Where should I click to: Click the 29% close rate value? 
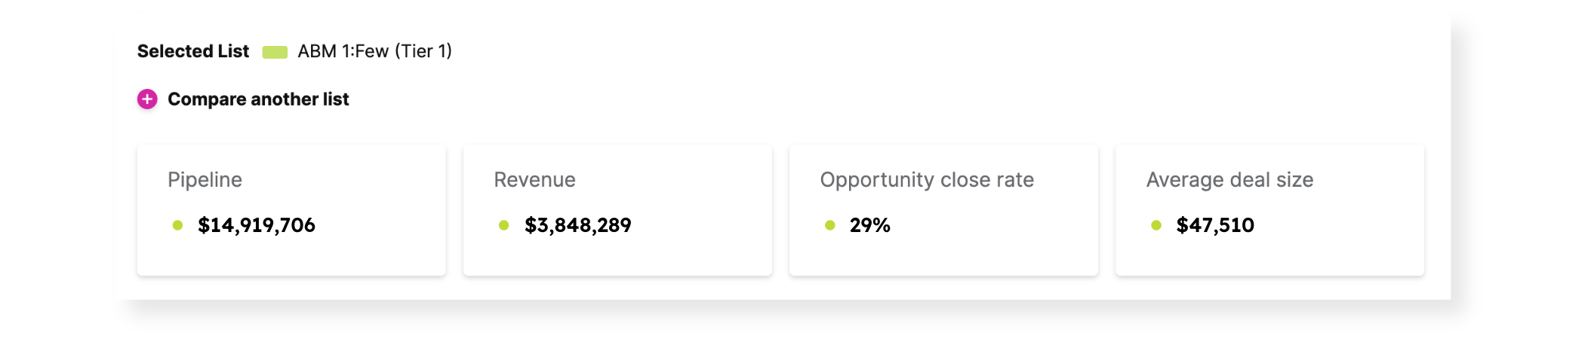pyautogui.click(x=870, y=225)
